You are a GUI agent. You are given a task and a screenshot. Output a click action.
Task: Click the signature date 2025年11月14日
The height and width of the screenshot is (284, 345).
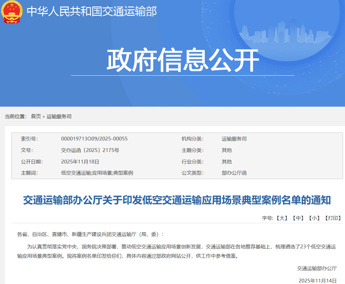[x=317, y=281]
